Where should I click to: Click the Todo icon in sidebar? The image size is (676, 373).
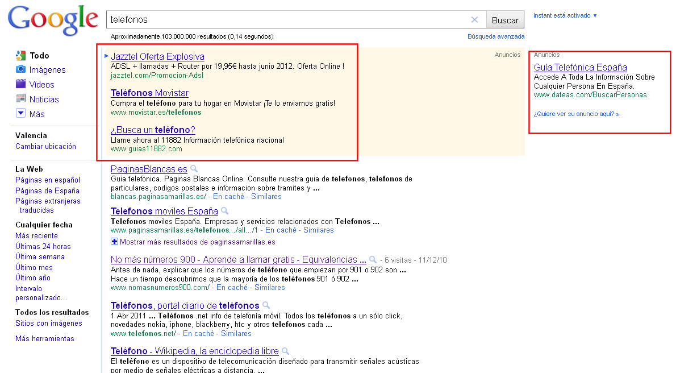point(20,55)
